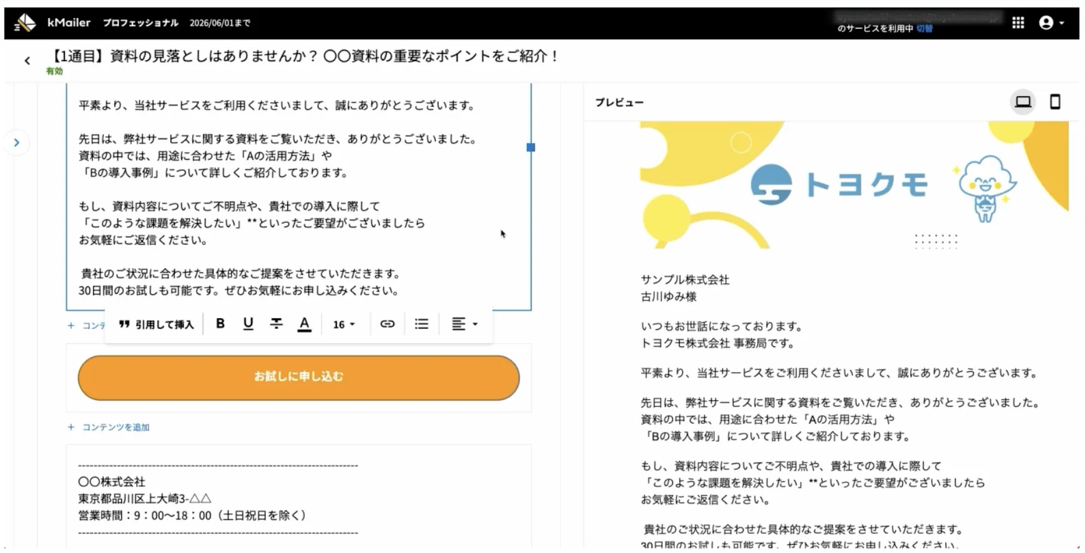Click コンテンツを追加 below the orange button
This screenshot has width=1085, height=553.
pyautogui.click(x=109, y=427)
